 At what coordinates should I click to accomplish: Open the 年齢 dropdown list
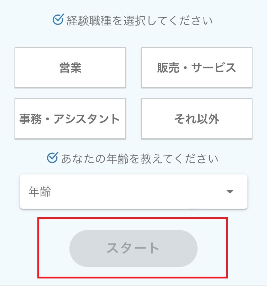133,192
